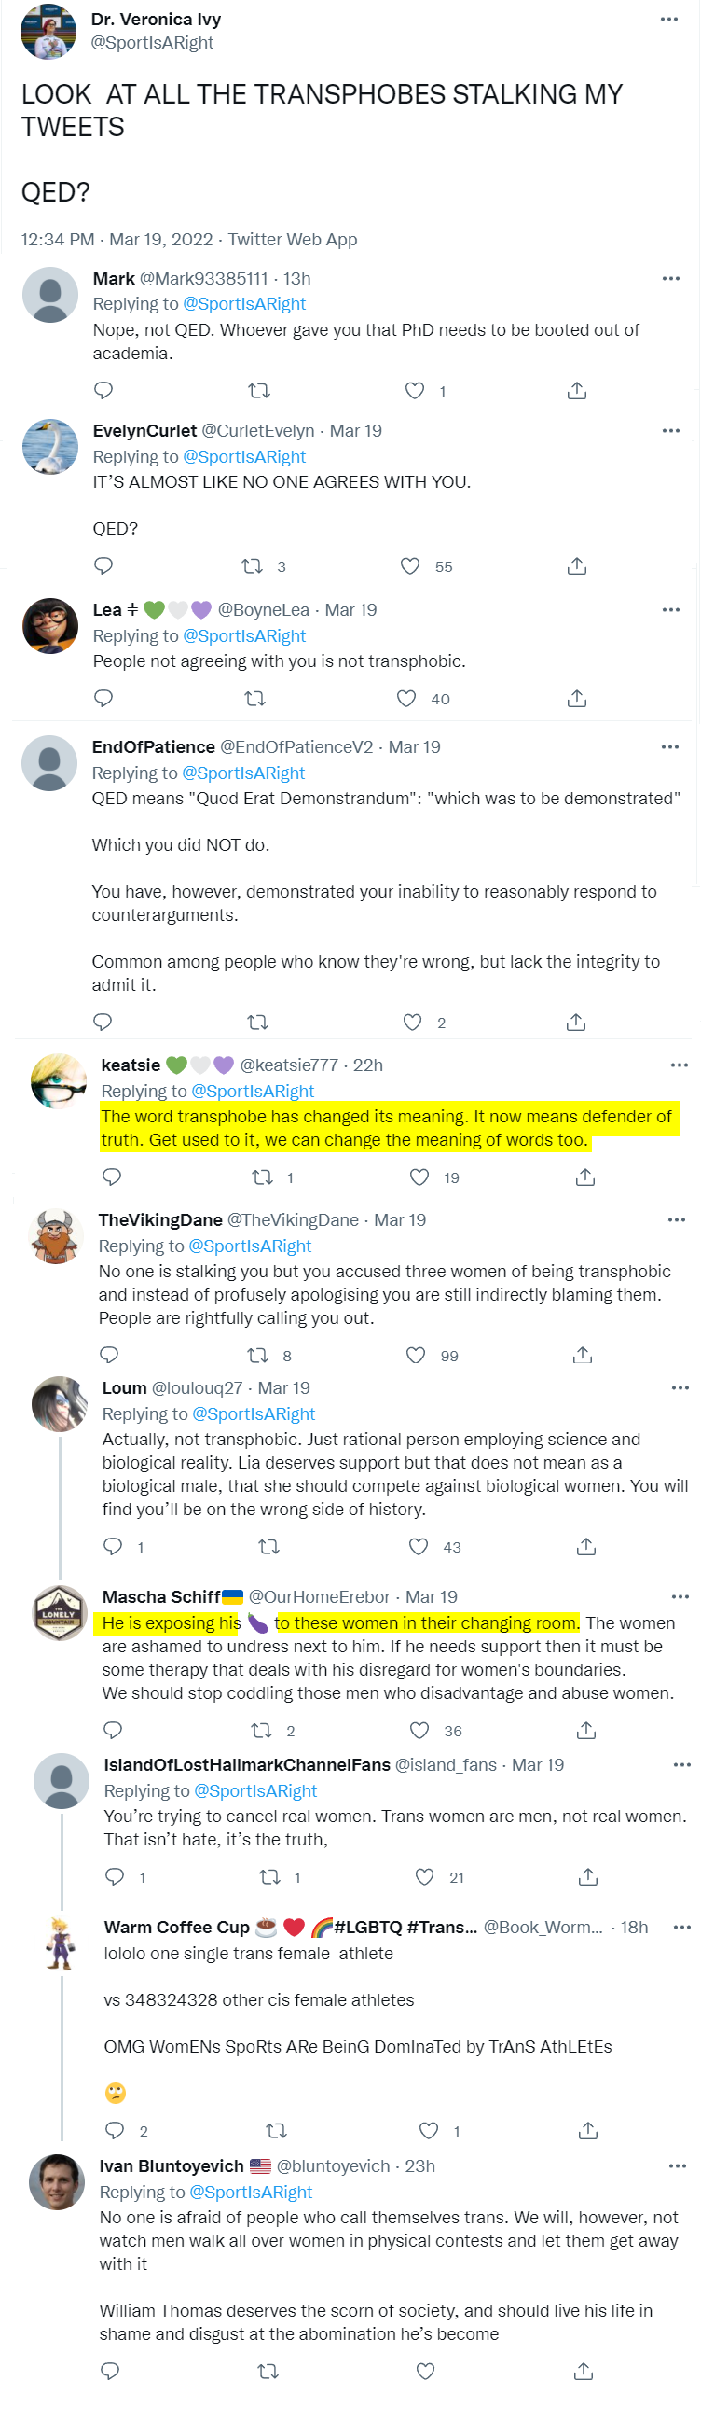View Ivan Bluntoyevich's profile photo
Viewport: 701px width, 2409px height.
coord(57,2181)
